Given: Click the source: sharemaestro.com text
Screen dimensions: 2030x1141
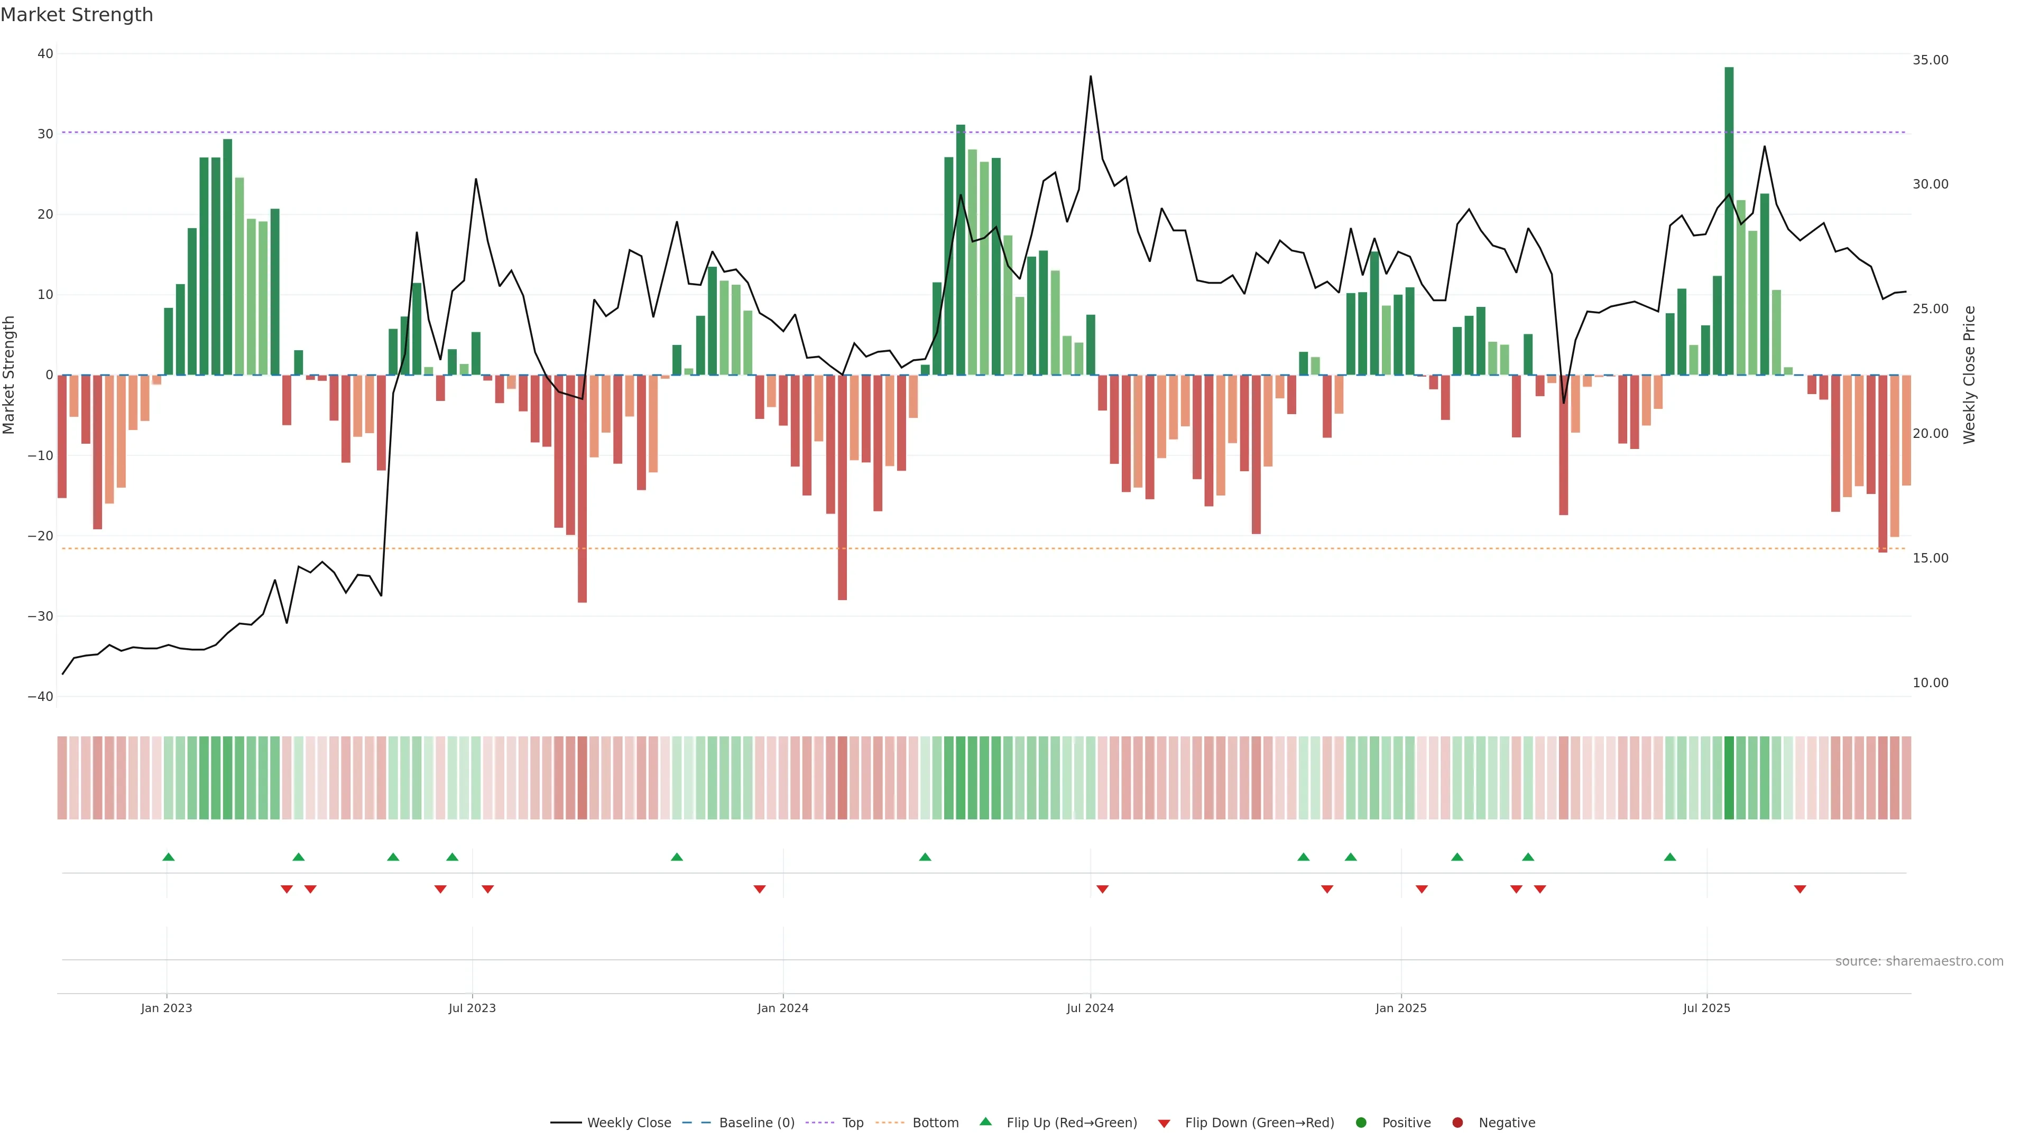Looking at the screenshot, I should pyautogui.click(x=1919, y=961).
